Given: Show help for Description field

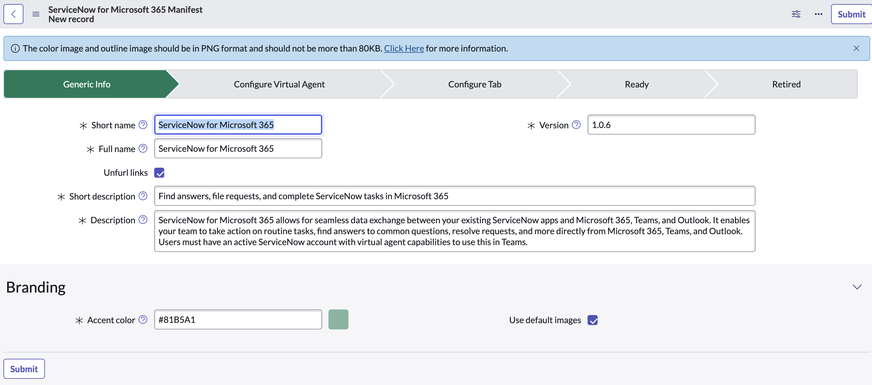Looking at the screenshot, I should [143, 220].
